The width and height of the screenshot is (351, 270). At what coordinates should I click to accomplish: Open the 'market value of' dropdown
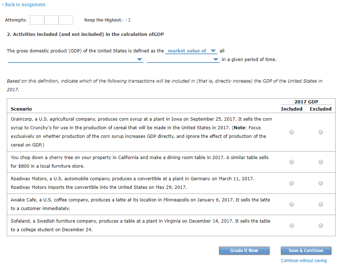tap(191, 51)
